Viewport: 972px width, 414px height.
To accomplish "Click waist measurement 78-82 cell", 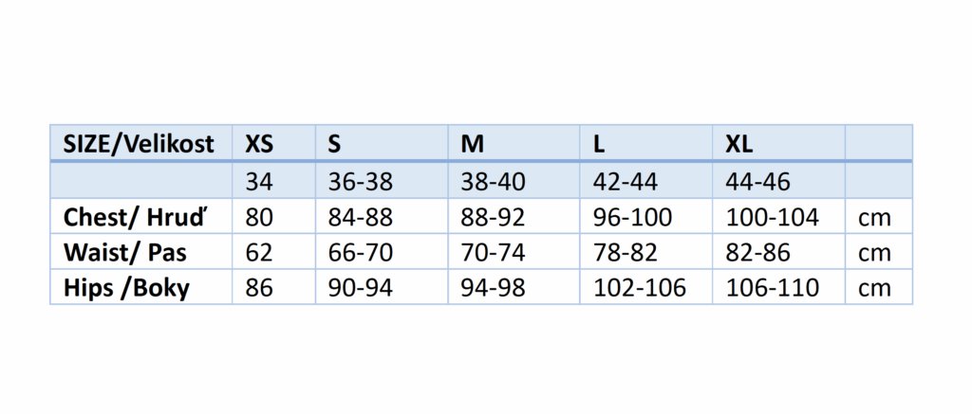I will [x=625, y=252].
